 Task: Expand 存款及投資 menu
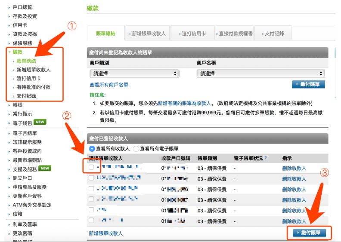(25, 16)
